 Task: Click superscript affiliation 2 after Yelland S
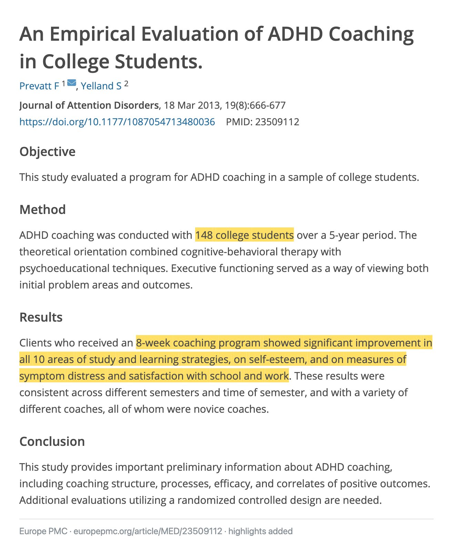[126, 83]
